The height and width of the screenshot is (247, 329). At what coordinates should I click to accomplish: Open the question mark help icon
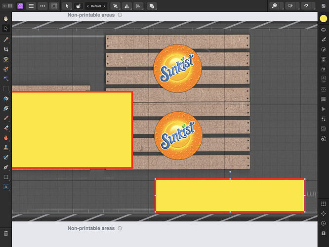click(x=324, y=233)
